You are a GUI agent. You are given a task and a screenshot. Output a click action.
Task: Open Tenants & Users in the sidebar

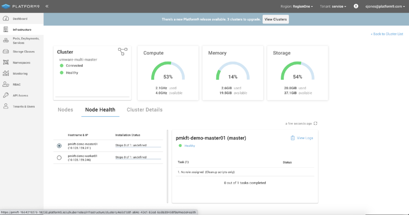24,106
